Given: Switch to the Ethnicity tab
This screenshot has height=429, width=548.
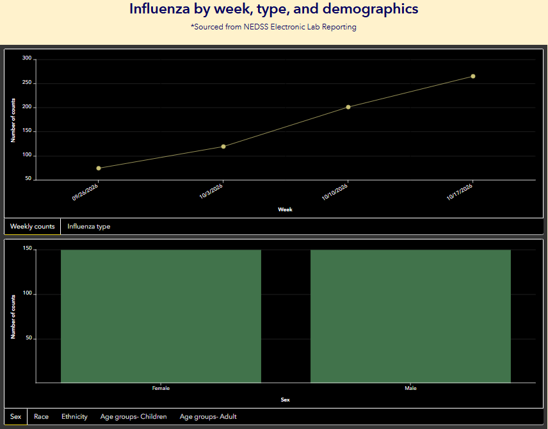Looking at the screenshot, I should 74,416.
